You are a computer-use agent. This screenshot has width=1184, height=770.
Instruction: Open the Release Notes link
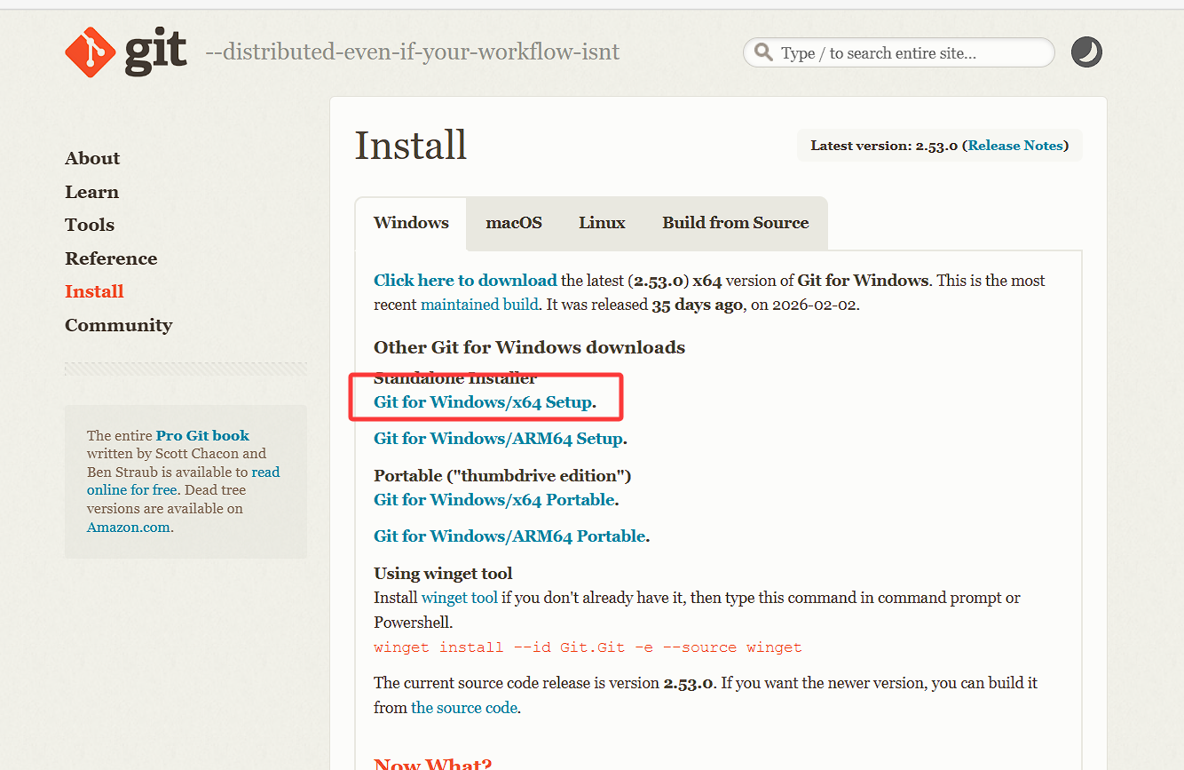pyautogui.click(x=1015, y=146)
